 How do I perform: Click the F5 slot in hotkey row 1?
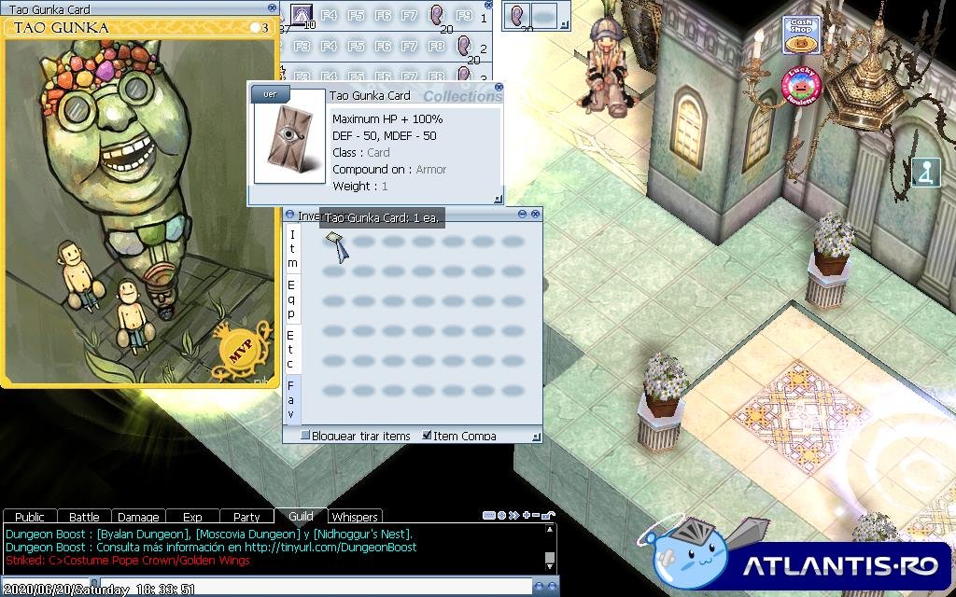pyautogui.click(x=356, y=15)
